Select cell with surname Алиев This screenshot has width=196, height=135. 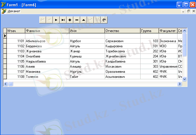[47, 67]
